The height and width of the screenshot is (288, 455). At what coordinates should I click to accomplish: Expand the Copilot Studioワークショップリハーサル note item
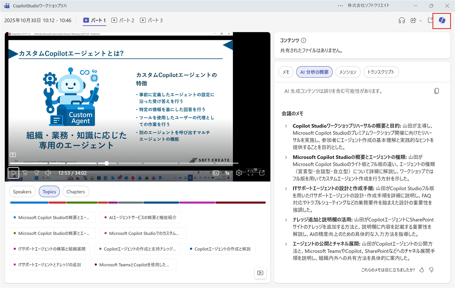285,126
